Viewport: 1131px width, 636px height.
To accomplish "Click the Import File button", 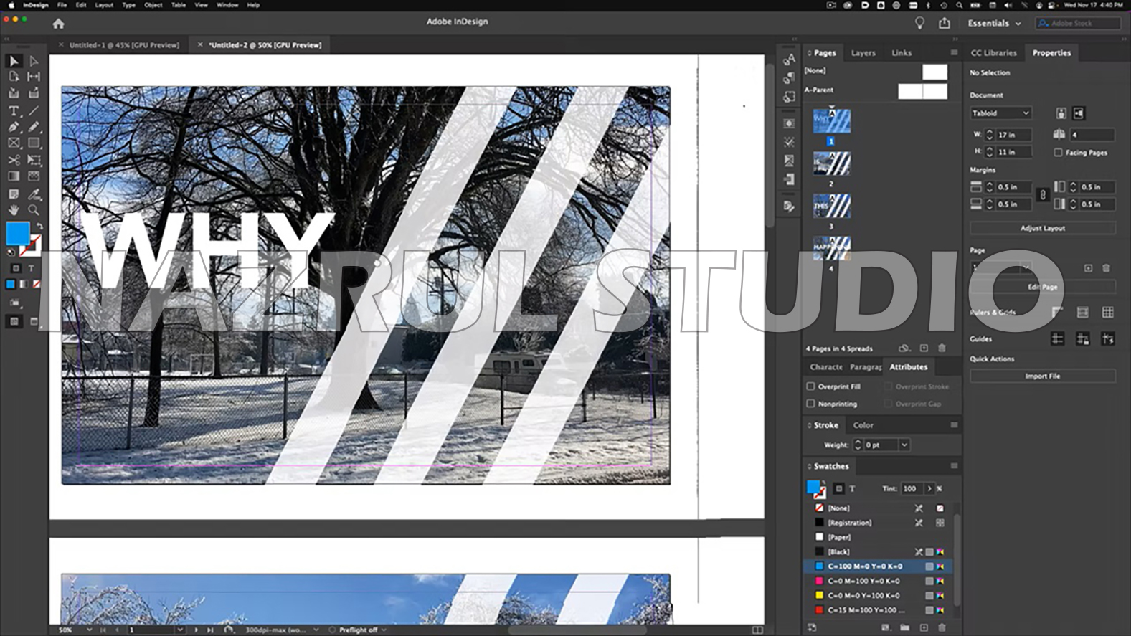I will (x=1043, y=376).
